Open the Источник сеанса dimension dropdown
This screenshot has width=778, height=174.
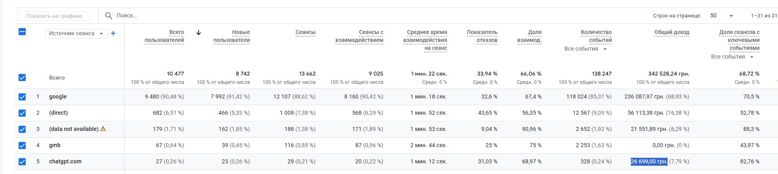(76, 34)
